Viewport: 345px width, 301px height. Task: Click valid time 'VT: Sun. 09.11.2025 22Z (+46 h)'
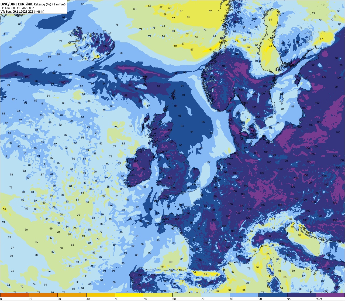(x=22, y=12)
